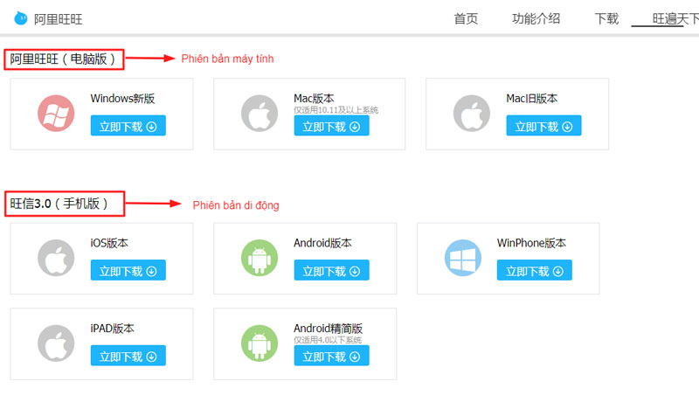
Task: Click the Apple icon beside iOS版本
Action: 56,258
